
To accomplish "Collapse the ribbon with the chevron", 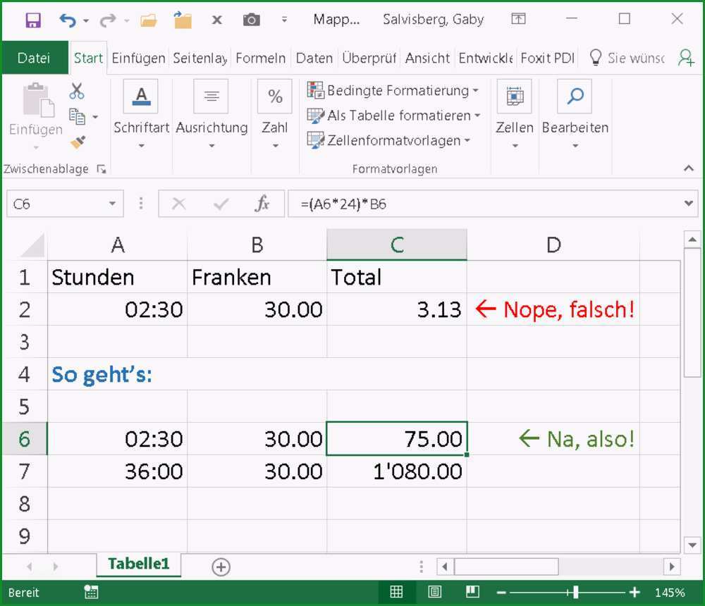I will pyautogui.click(x=688, y=168).
